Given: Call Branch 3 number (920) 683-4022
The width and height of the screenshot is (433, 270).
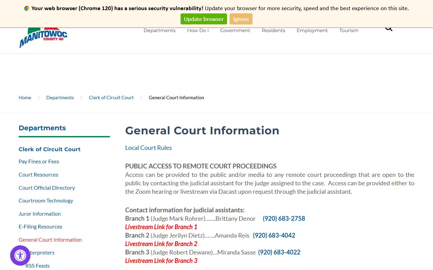Looking at the screenshot, I should 279,252.
